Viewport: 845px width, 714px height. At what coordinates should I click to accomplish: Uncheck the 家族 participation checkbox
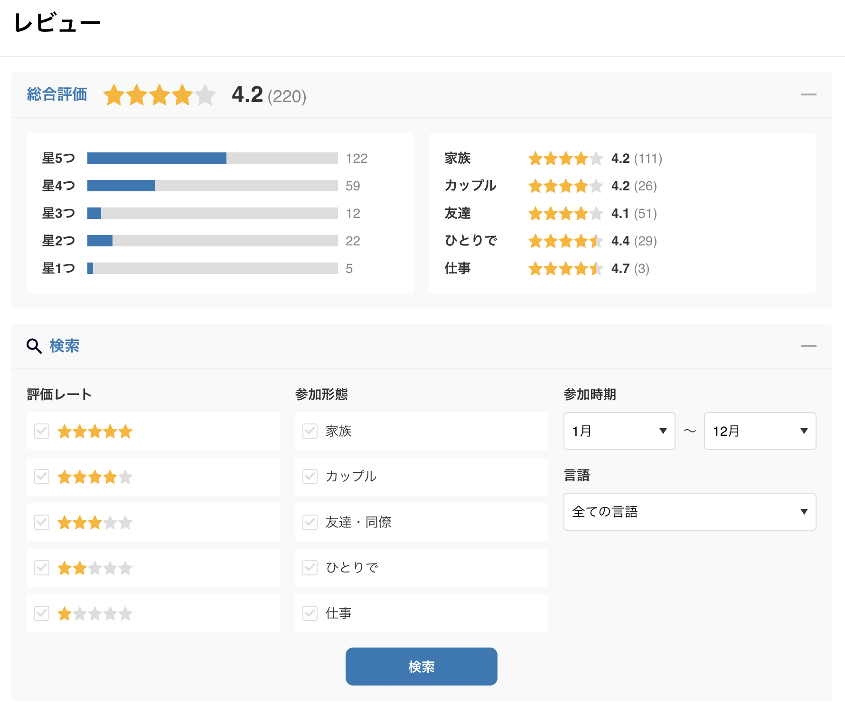pyautogui.click(x=310, y=431)
